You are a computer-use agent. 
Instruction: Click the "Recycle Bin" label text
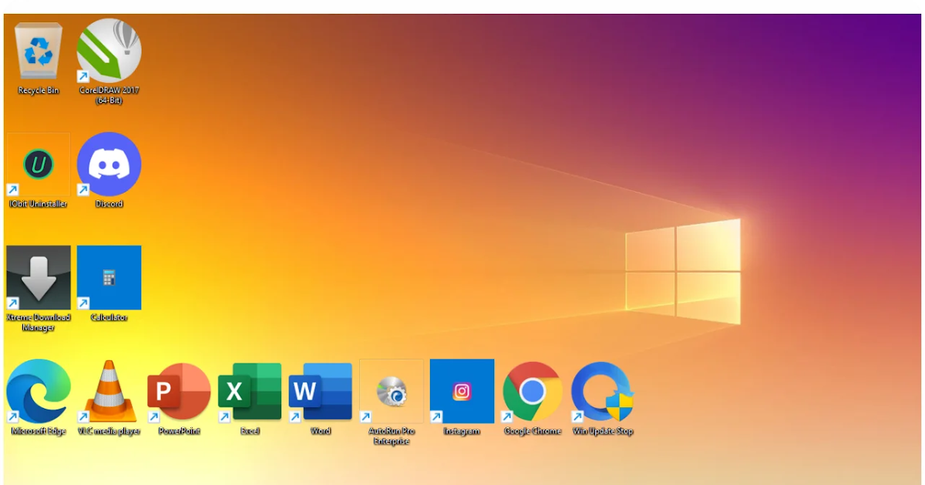[38, 91]
